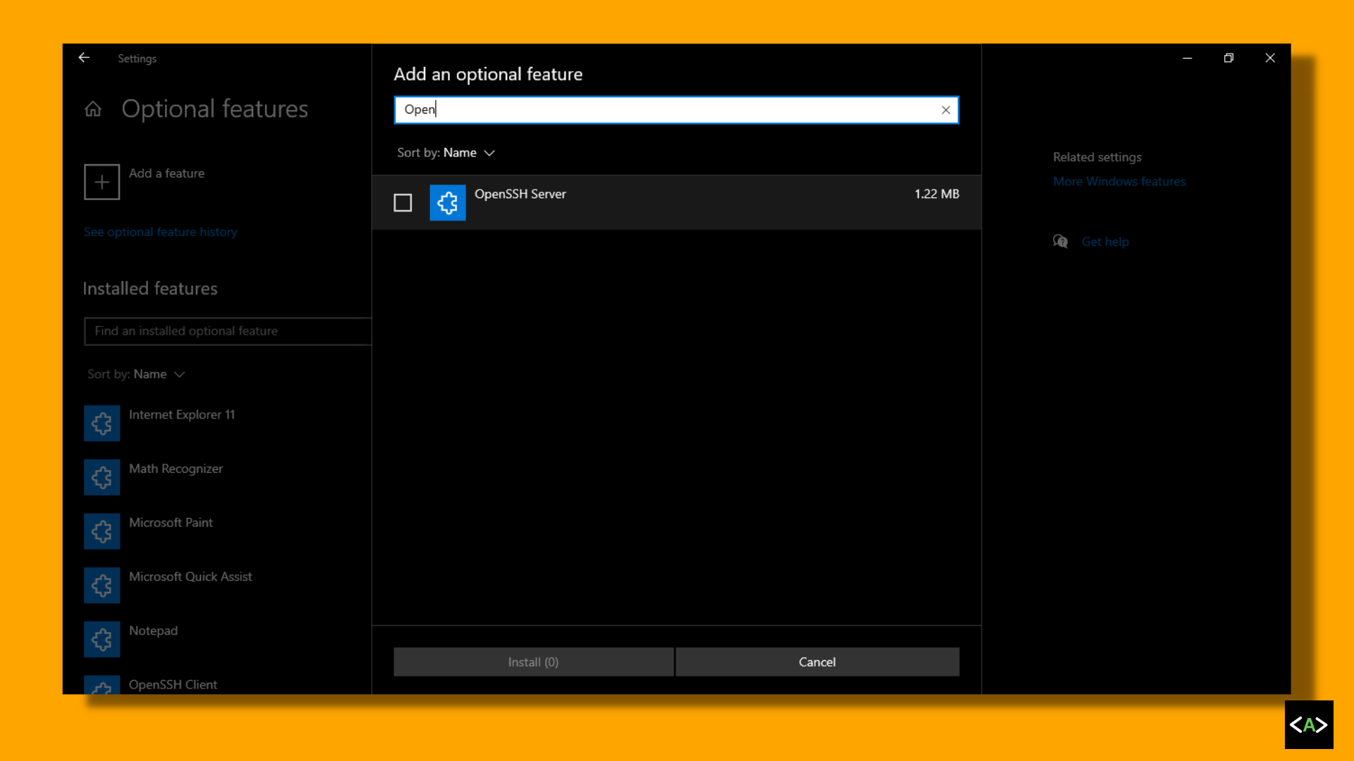Open More Windows features link

pos(1119,182)
